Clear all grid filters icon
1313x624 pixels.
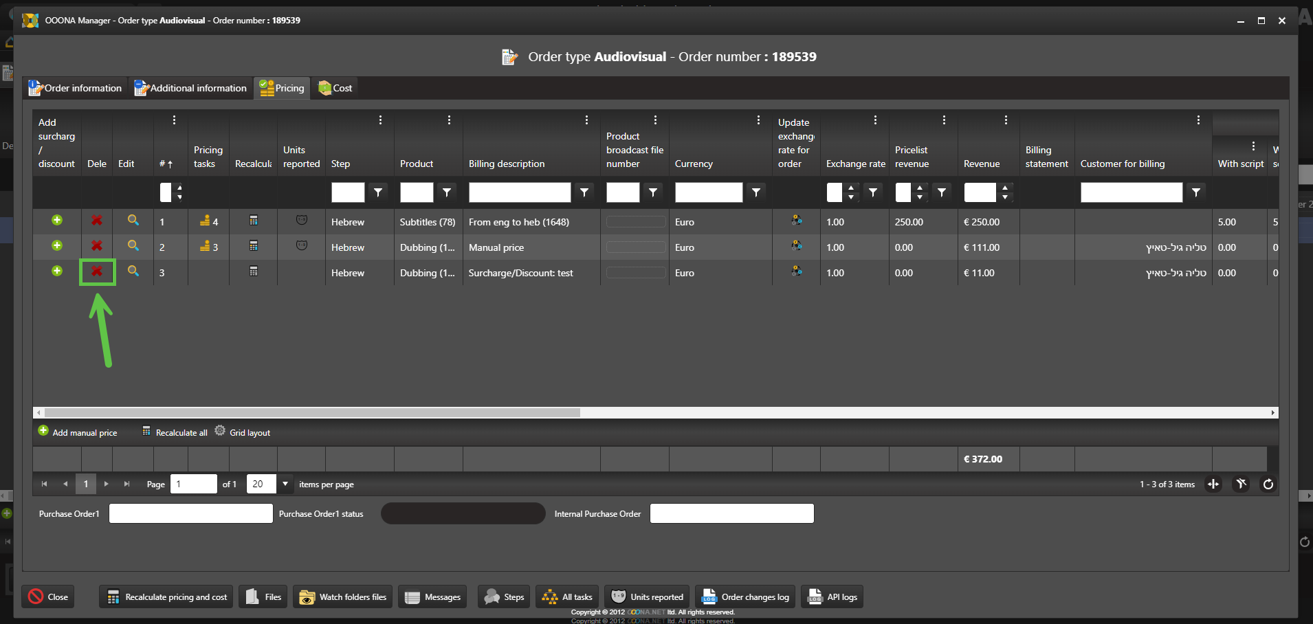[1241, 484]
